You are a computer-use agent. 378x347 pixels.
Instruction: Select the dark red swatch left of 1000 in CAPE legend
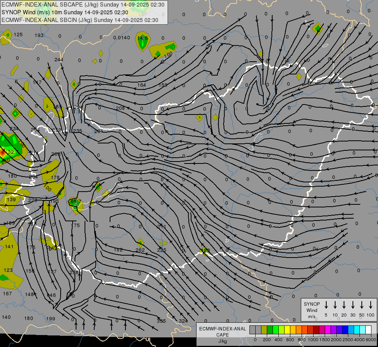[310, 330]
